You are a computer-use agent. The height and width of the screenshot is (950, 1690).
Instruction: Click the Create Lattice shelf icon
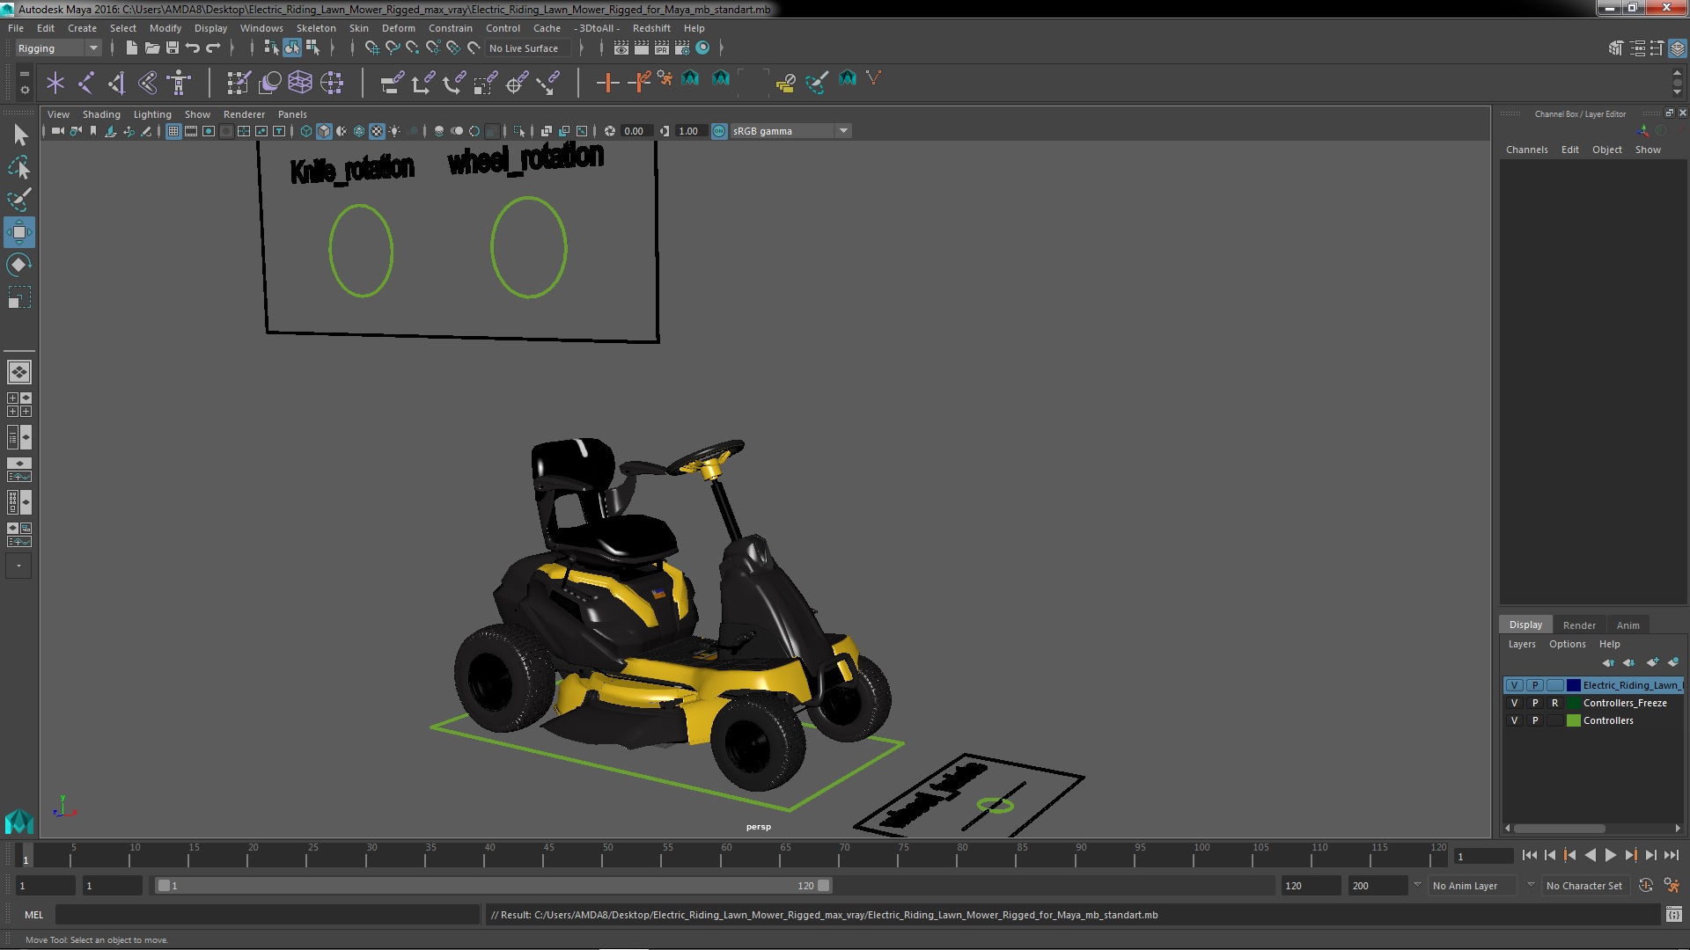coord(299,83)
